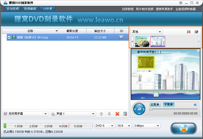The width and height of the screenshot is (203, 139).
Task: Open the 狸窝苹果助手 link
Action: (x=164, y=9)
